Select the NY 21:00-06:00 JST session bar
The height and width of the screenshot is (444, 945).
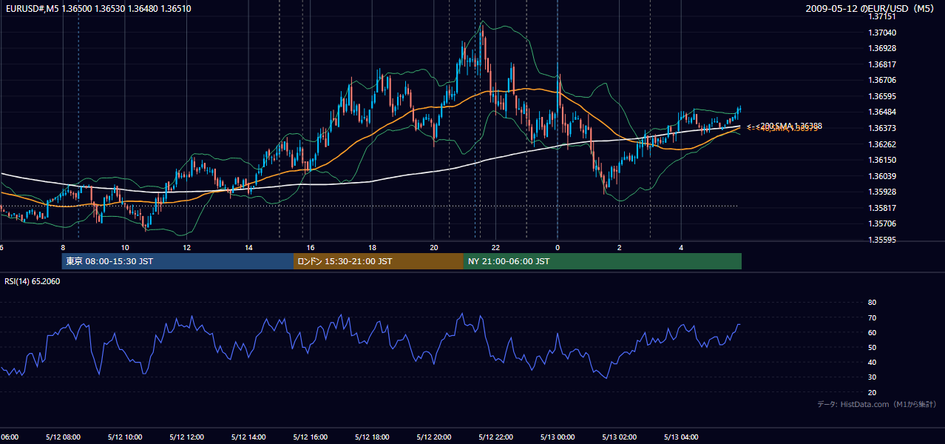click(603, 261)
